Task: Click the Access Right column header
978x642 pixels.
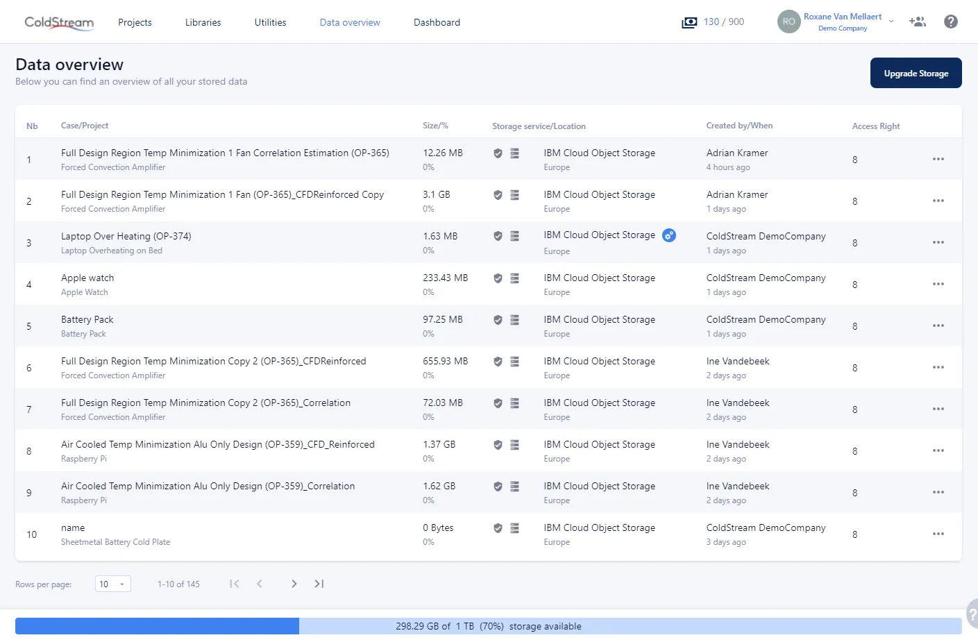Action: click(876, 126)
